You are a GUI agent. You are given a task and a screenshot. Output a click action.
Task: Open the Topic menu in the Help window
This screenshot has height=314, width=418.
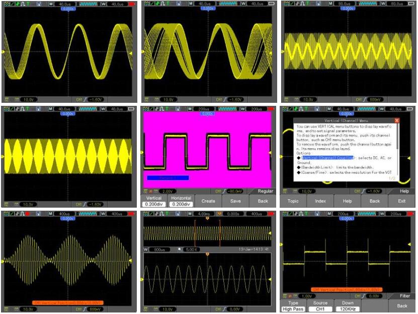293,201
